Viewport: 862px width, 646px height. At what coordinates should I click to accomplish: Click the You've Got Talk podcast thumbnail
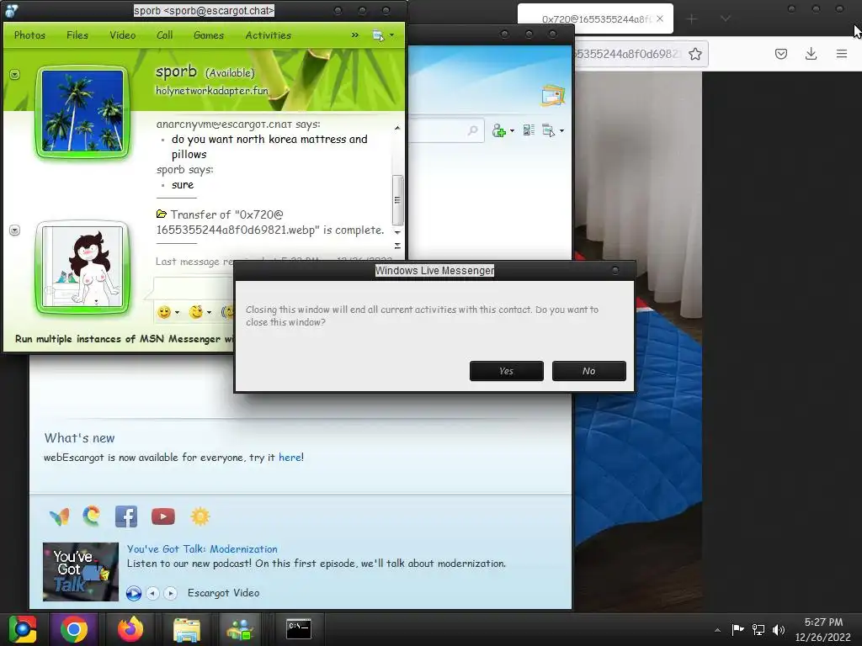(x=81, y=572)
